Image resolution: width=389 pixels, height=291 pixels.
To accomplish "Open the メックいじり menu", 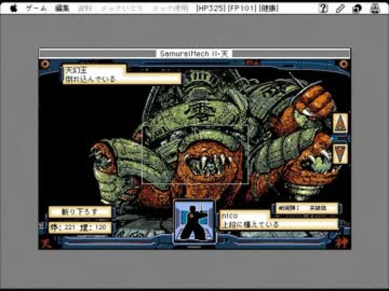I will point(122,8).
